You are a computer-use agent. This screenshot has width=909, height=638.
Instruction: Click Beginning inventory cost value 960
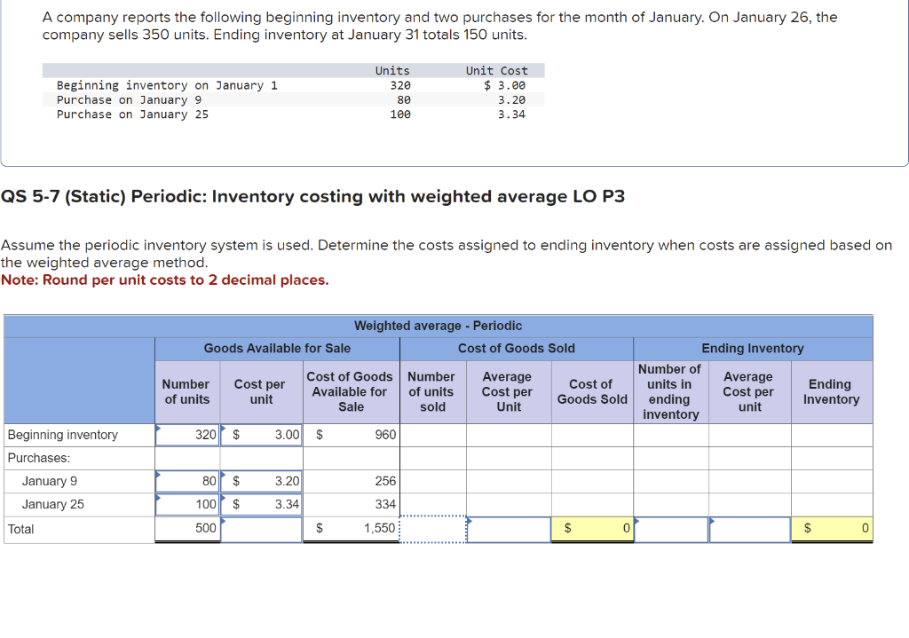tap(385, 435)
